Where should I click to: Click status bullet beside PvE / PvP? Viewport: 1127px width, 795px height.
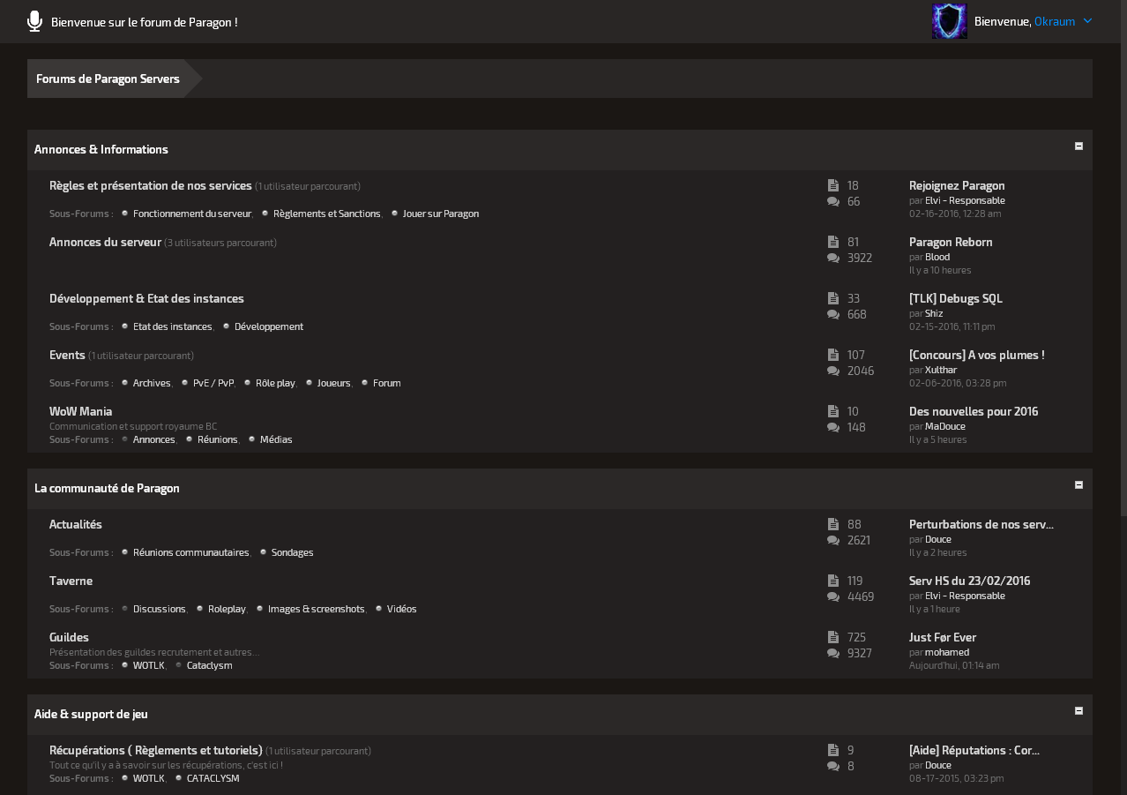coord(185,383)
